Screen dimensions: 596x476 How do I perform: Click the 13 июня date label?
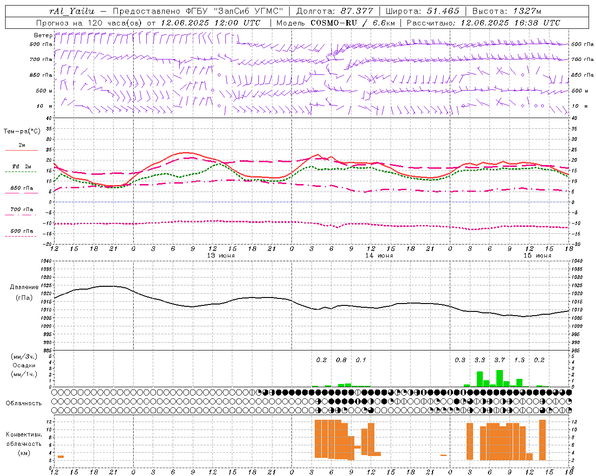(x=221, y=256)
